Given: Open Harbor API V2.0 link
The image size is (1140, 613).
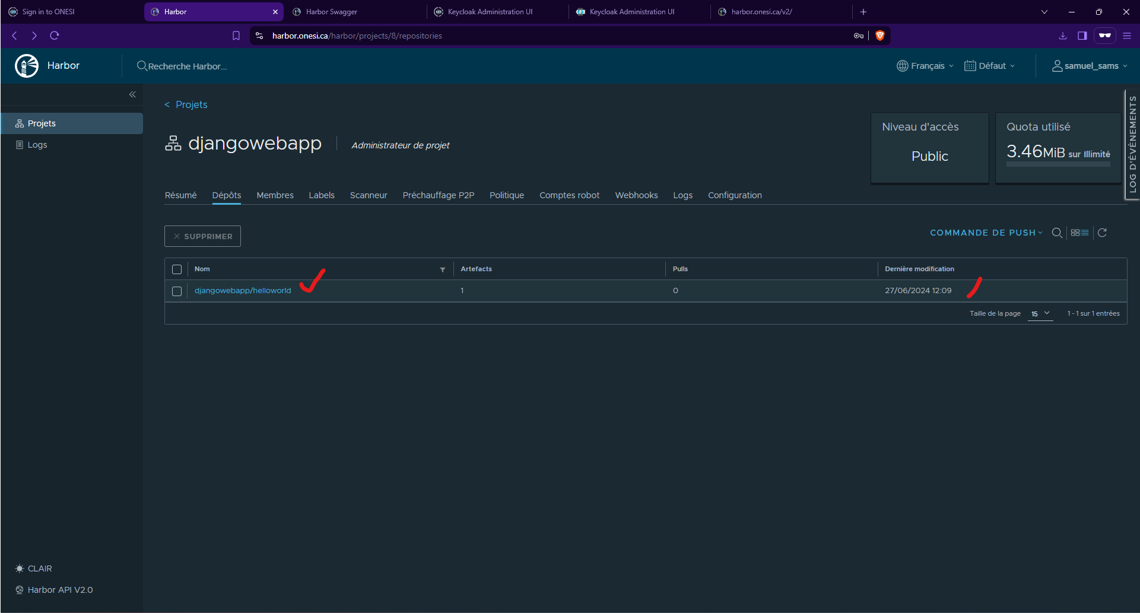Looking at the screenshot, I should [54, 590].
